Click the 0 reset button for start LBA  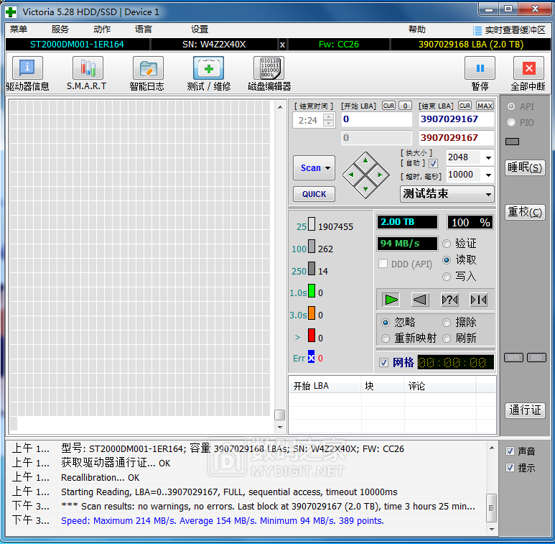coord(405,106)
